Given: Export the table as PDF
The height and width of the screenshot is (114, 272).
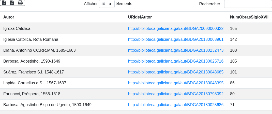Looking at the screenshot, I should pos(12,3).
